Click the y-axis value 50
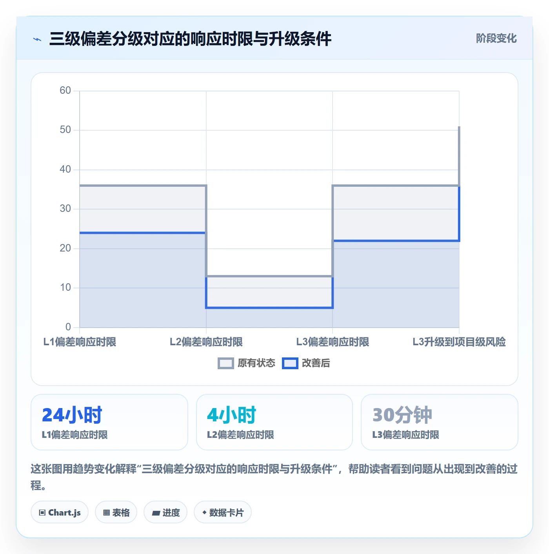The height and width of the screenshot is (554, 549). point(65,130)
